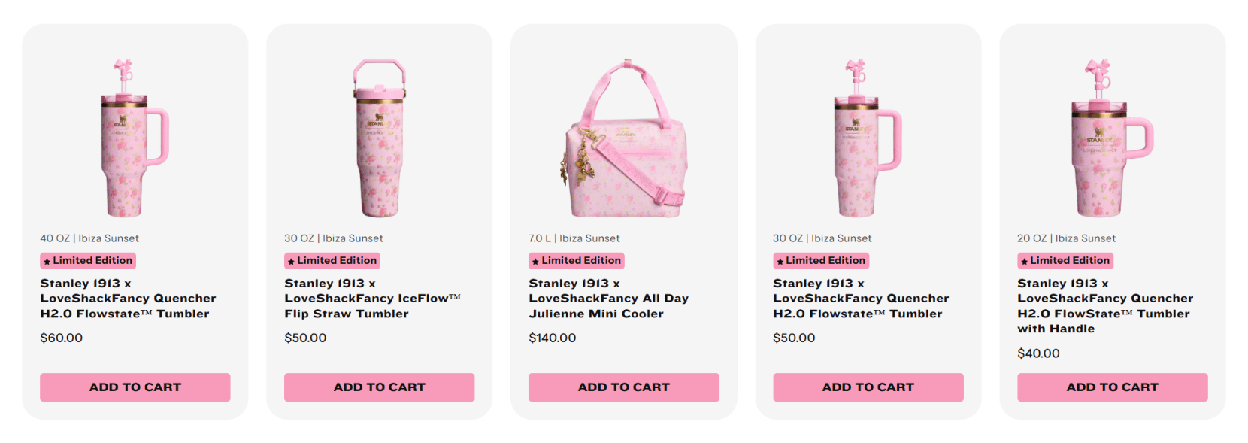This screenshot has width=1248, height=443.
Task: Click the 40 OZ | Ibiza Sunset label
Action: pyautogui.click(x=89, y=238)
